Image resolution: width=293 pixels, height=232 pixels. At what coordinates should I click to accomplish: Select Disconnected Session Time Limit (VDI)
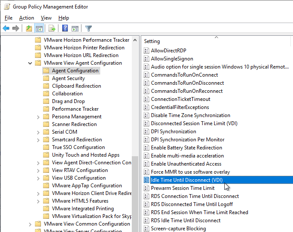click(194, 123)
